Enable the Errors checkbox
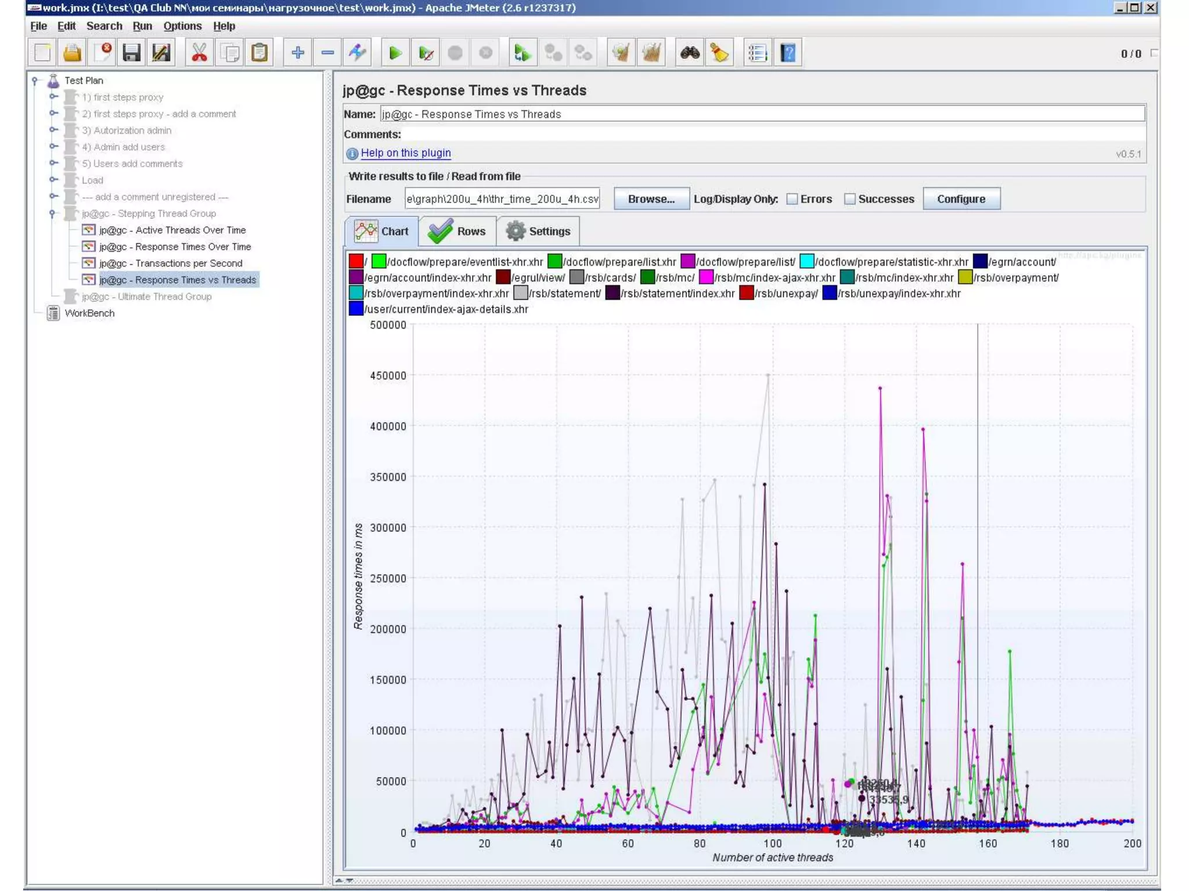1189x891 pixels. [792, 199]
